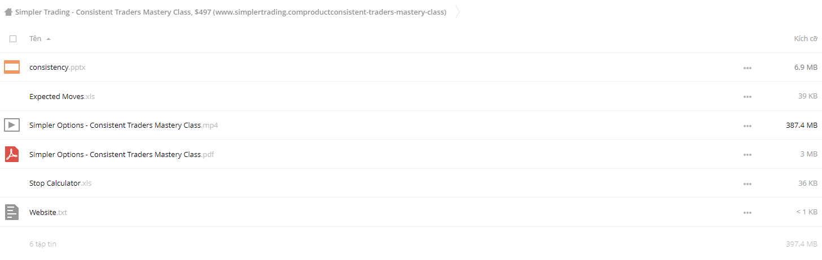Screen dimensions: 822x260
Task: Sort by the Tên column arrow
Action: point(49,39)
